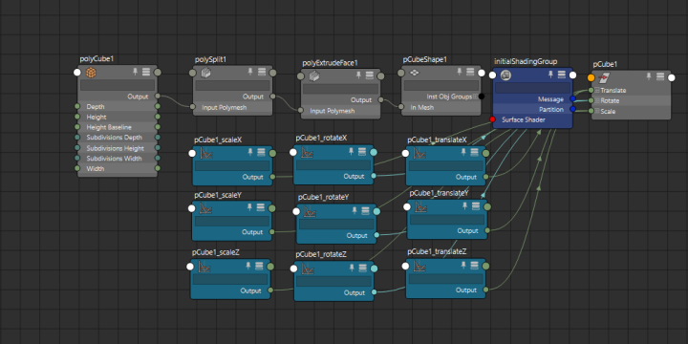
Task: Pin the polySplit1 node
Action: click(x=250, y=72)
